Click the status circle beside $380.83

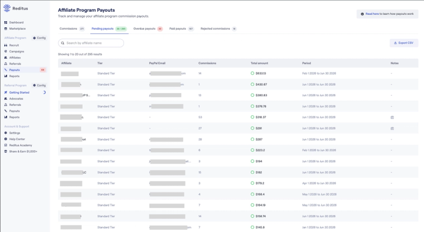pyautogui.click(x=252, y=95)
